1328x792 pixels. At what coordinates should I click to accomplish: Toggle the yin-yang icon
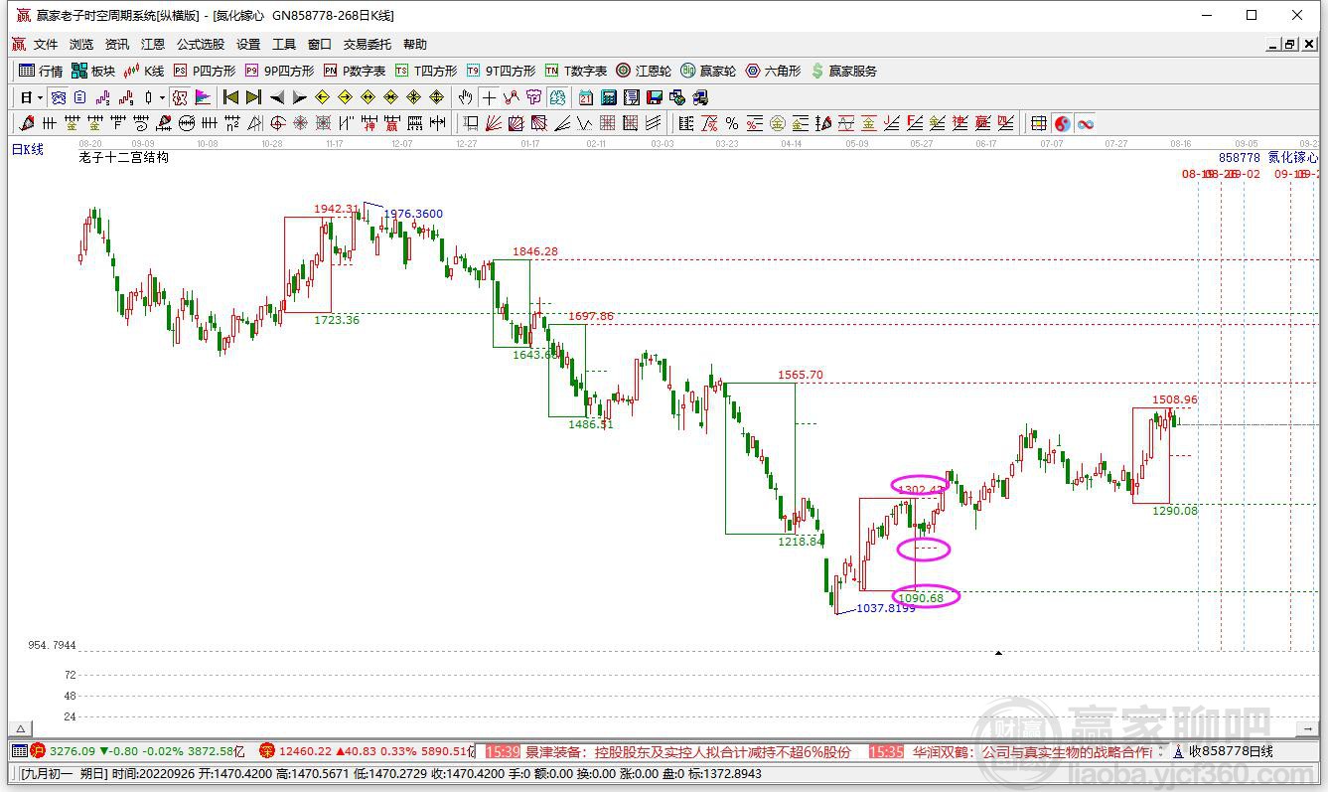(1063, 123)
